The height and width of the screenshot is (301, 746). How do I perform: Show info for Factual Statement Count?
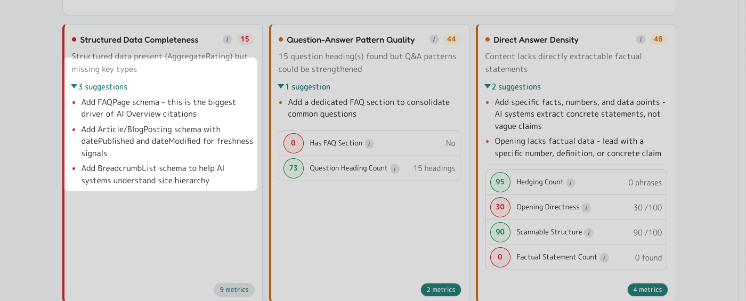pos(604,258)
